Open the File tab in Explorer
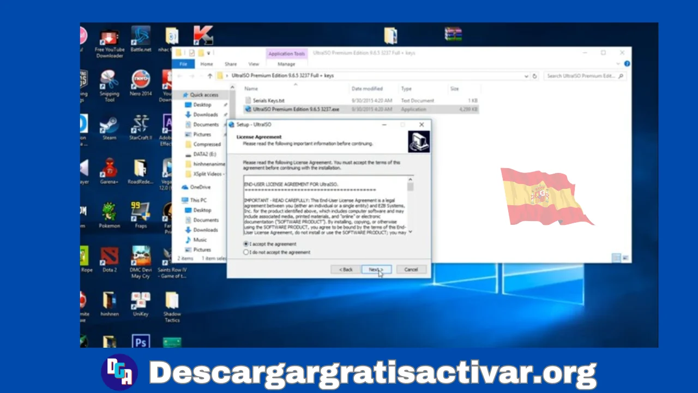The height and width of the screenshot is (393, 698). (x=184, y=64)
